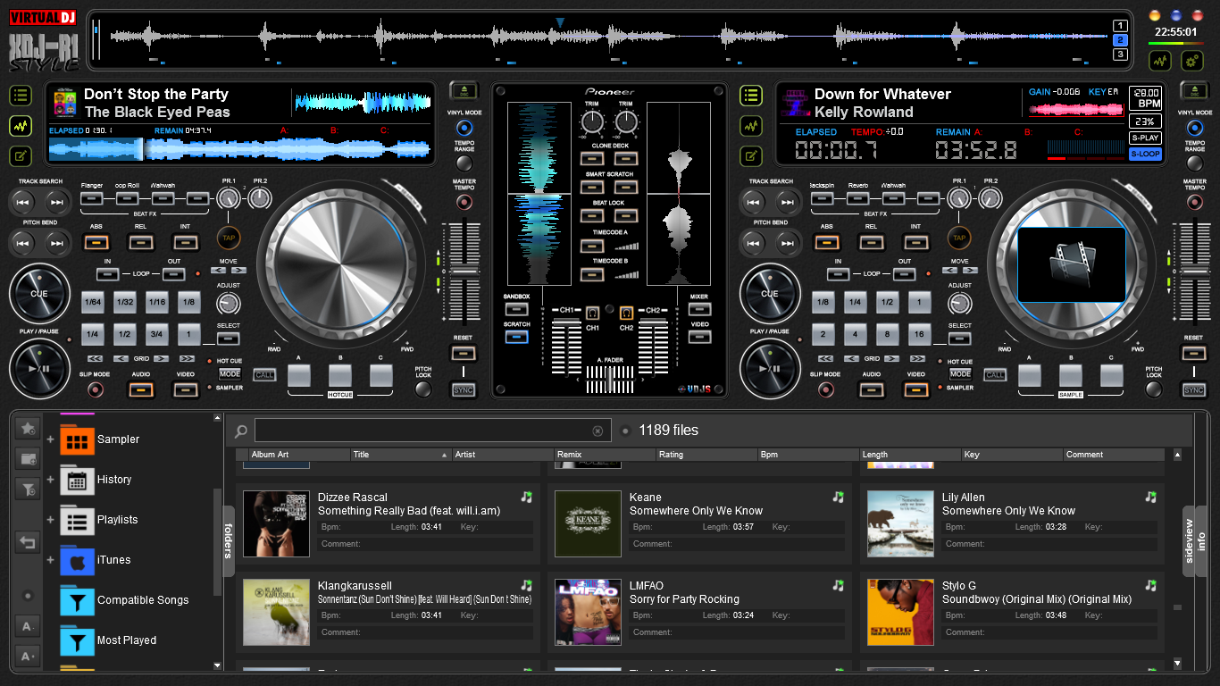This screenshot has width=1220, height=686.
Task: Click the back arrow icon in sidebar
Action: coord(27,542)
